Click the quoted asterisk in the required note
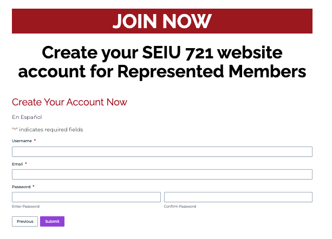The width and height of the screenshot is (332, 239). [x=14, y=129]
